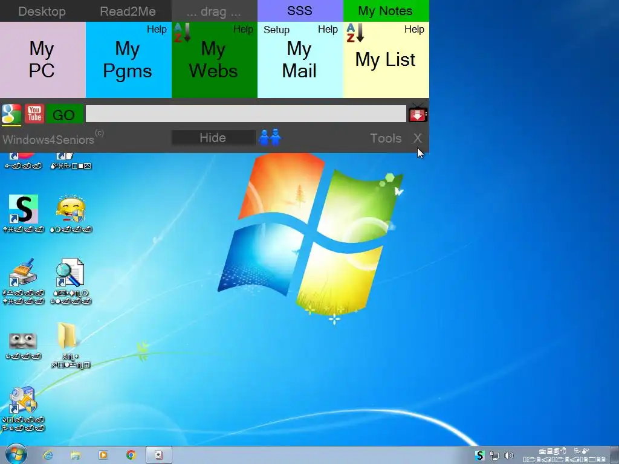Open the My Webs tile

point(214,60)
